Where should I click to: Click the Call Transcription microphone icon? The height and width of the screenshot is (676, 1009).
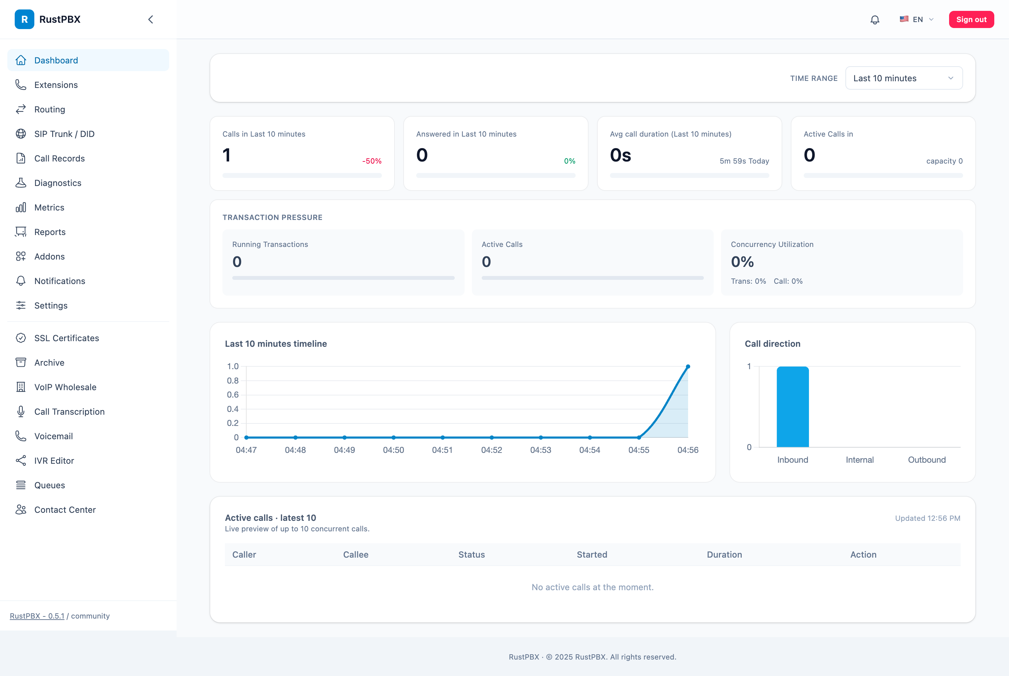coord(21,412)
